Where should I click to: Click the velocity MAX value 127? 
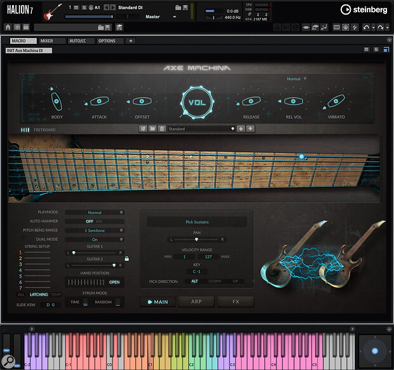(208, 257)
